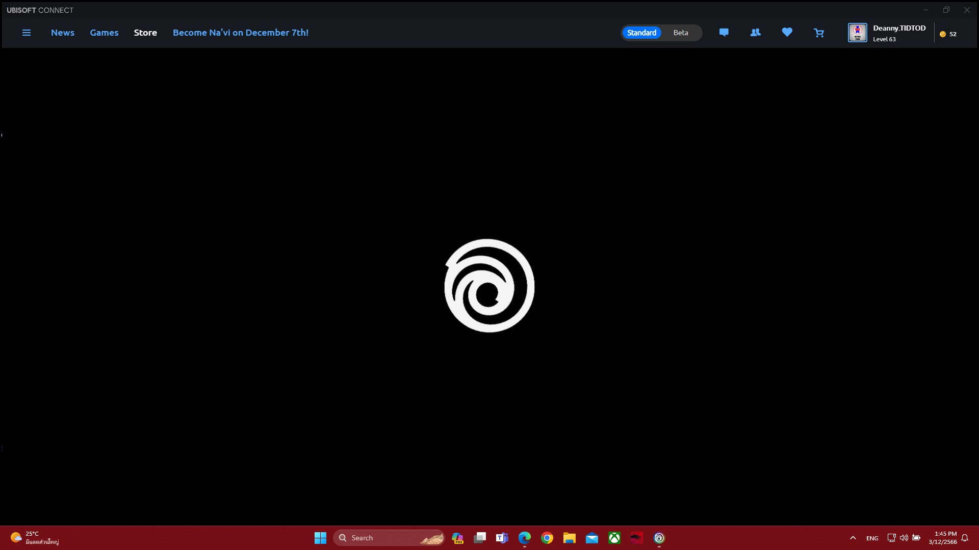Open the volume control icon
Image resolution: width=979 pixels, height=550 pixels.
[x=904, y=538]
